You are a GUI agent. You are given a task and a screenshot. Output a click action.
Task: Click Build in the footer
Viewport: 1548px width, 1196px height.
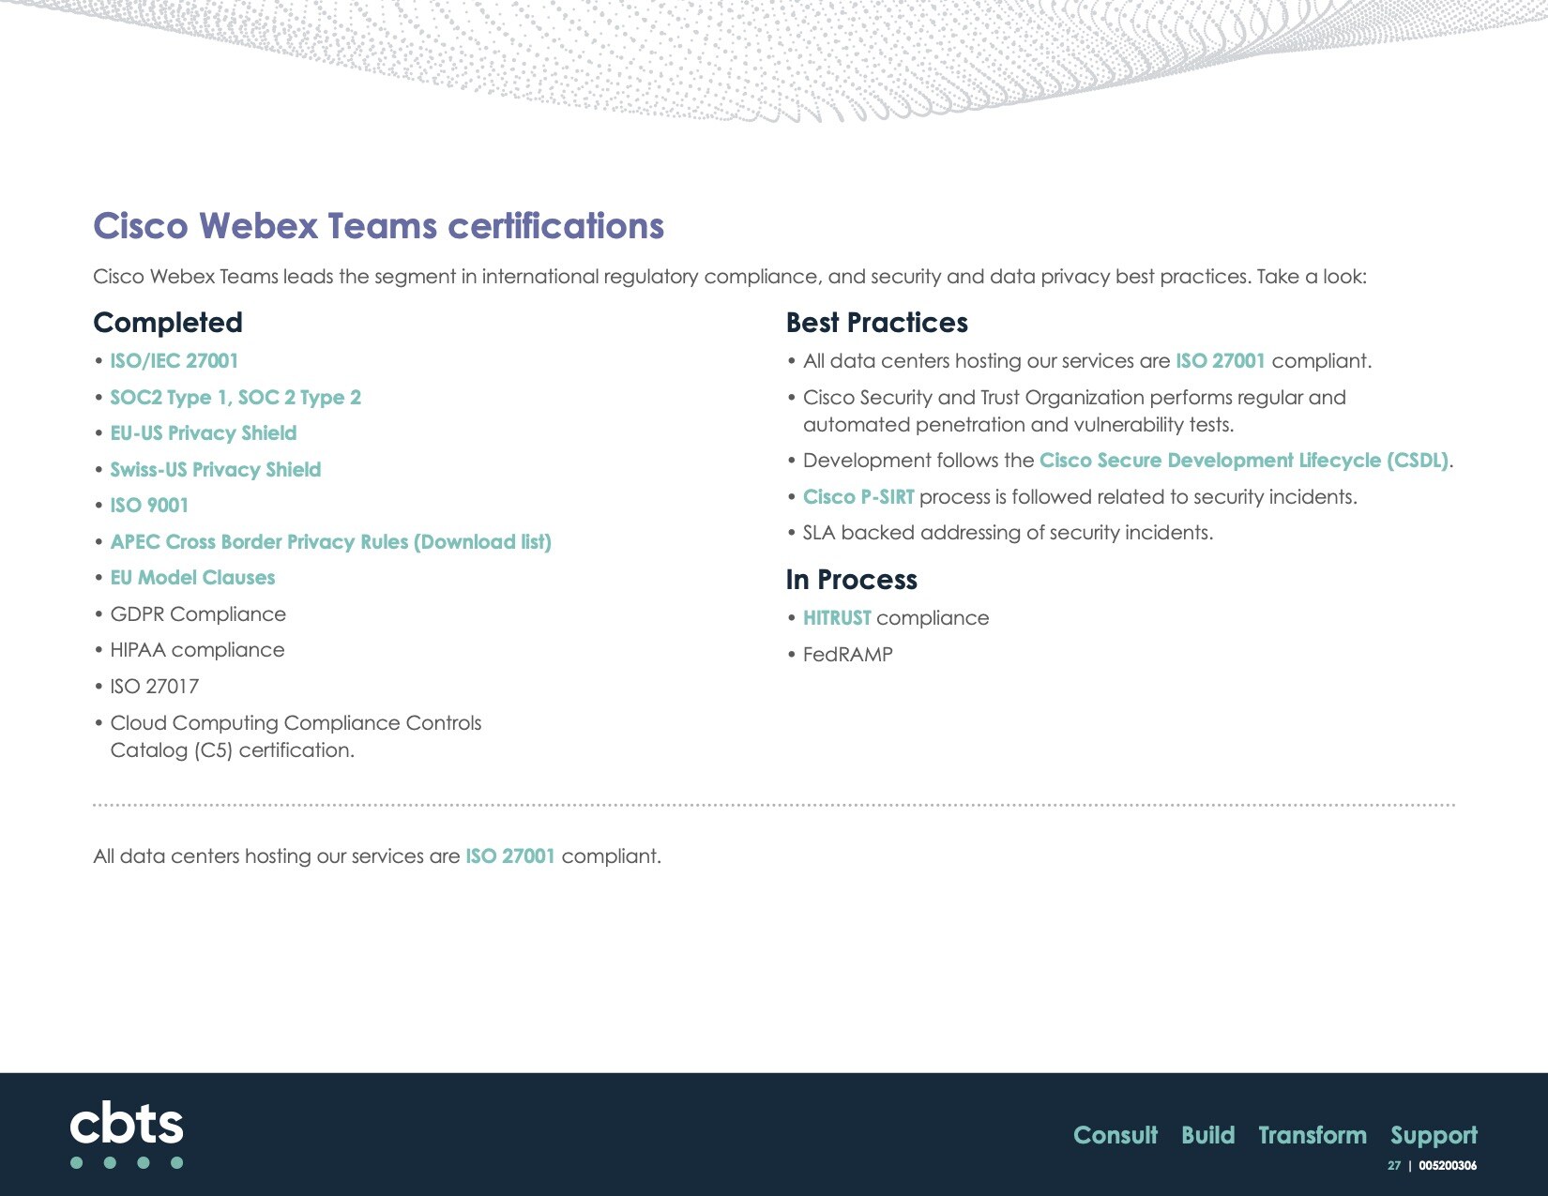pyautogui.click(x=1207, y=1135)
